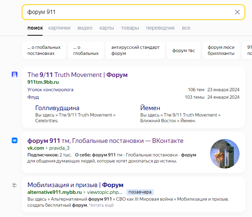Open the 'картинки' search tab
This screenshot has width=252, height=217.
pyautogui.click(x=59, y=28)
